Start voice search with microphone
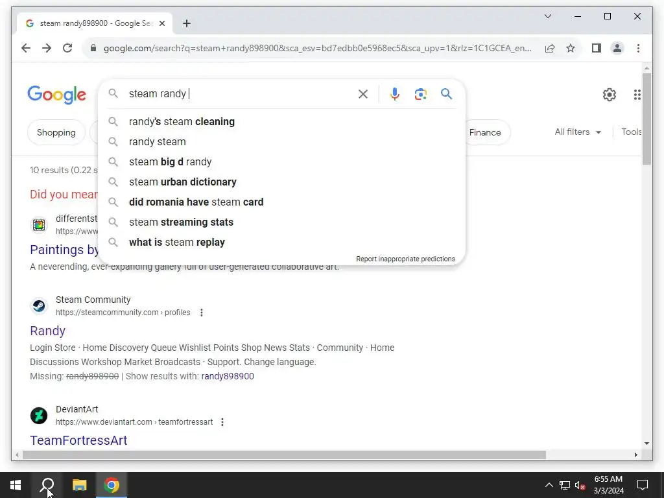 [395, 94]
